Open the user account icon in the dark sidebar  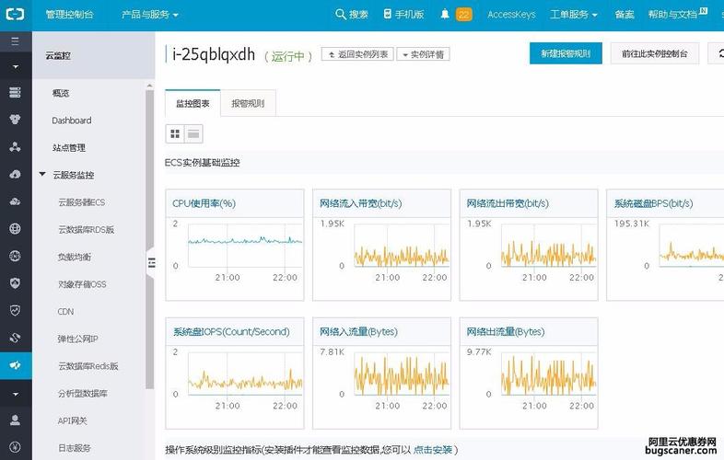pos(16,420)
